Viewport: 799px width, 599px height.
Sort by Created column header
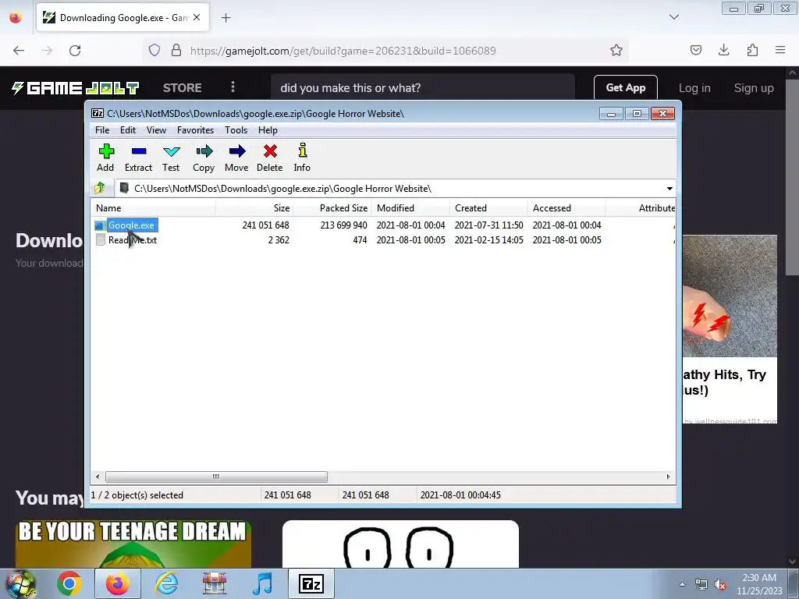click(x=488, y=207)
